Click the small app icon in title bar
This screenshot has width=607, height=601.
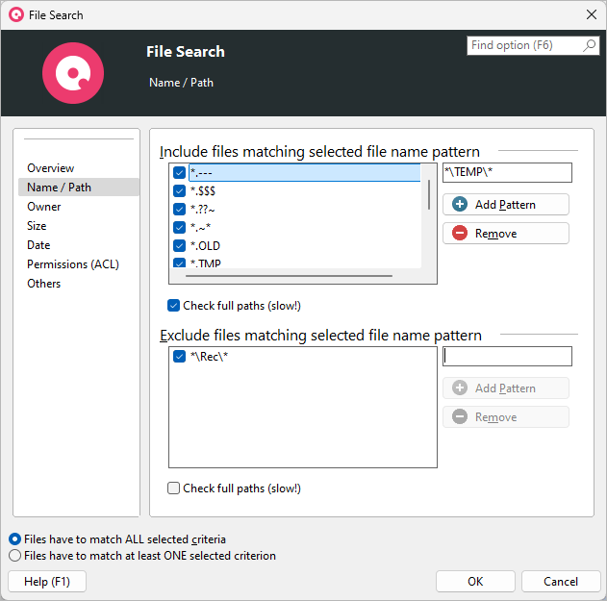pos(15,14)
